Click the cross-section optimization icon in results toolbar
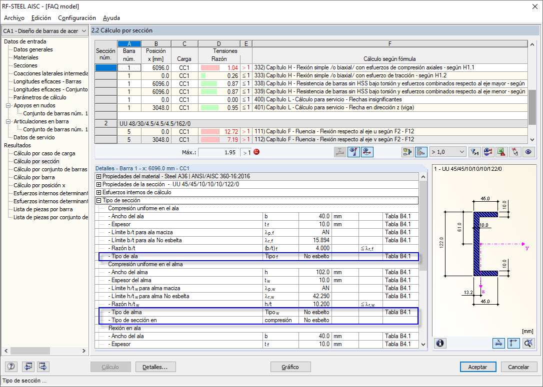 340,152
